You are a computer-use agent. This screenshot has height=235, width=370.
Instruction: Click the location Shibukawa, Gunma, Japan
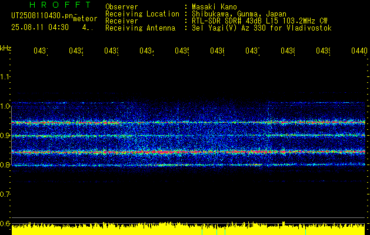pyautogui.click(x=239, y=14)
